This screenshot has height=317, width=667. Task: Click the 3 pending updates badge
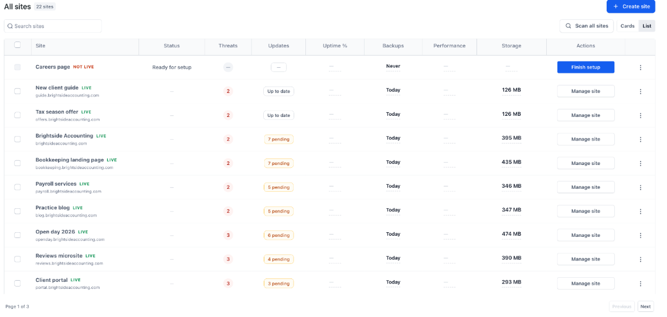pos(278,283)
